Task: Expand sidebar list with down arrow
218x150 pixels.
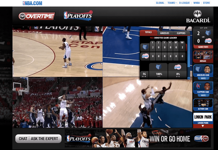Action: coord(203,126)
